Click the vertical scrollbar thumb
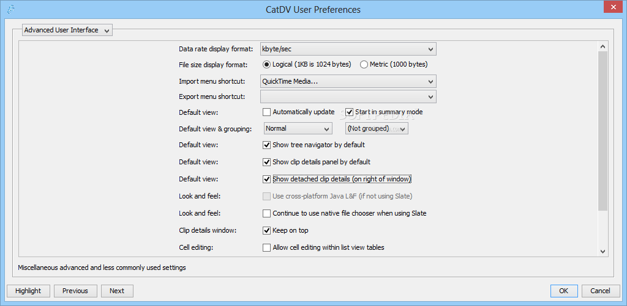Viewport: 627px width, 306px height. click(603, 131)
